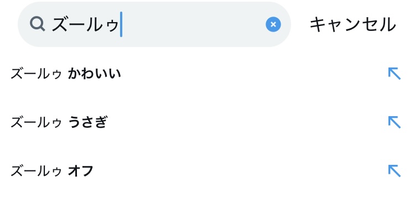This screenshot has width=415, height=203.
Task: Select the suggestion ズールゥ うさぎ
Action: coord(207,122)
